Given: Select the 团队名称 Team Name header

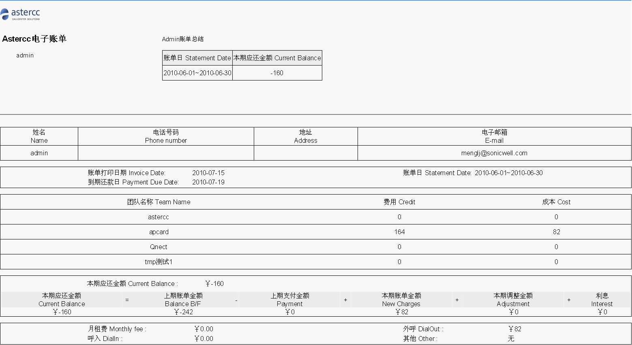Looking at the screenshot, I should [159, 202].
